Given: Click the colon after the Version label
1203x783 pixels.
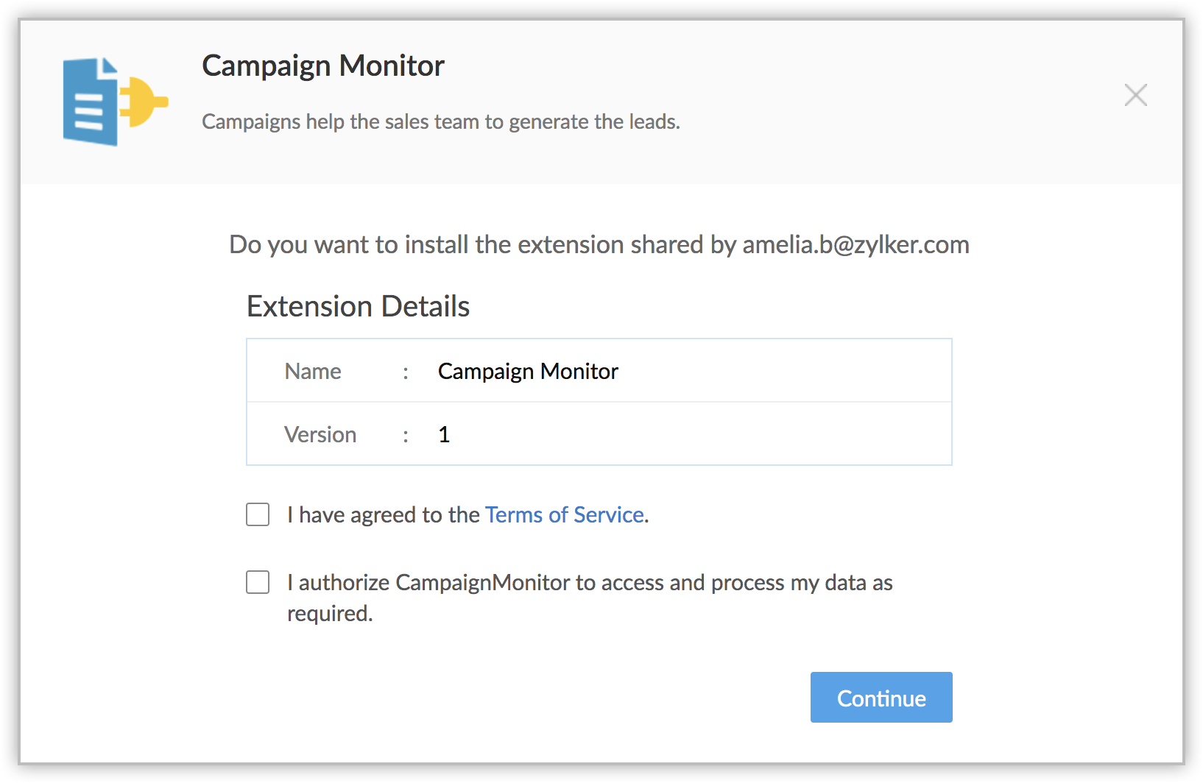Looking at the screenshot, I should pyautogui.click(x=406, y=435).
